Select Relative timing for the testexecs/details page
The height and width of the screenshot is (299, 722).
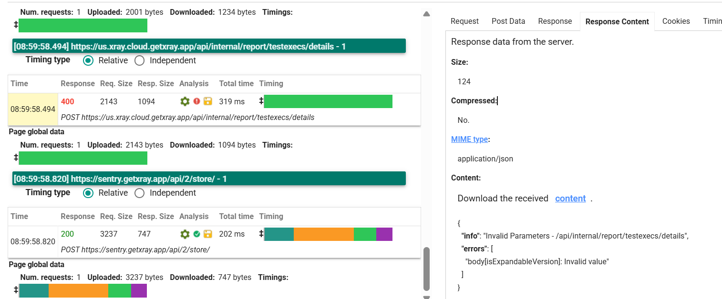[x=88, y=60]
